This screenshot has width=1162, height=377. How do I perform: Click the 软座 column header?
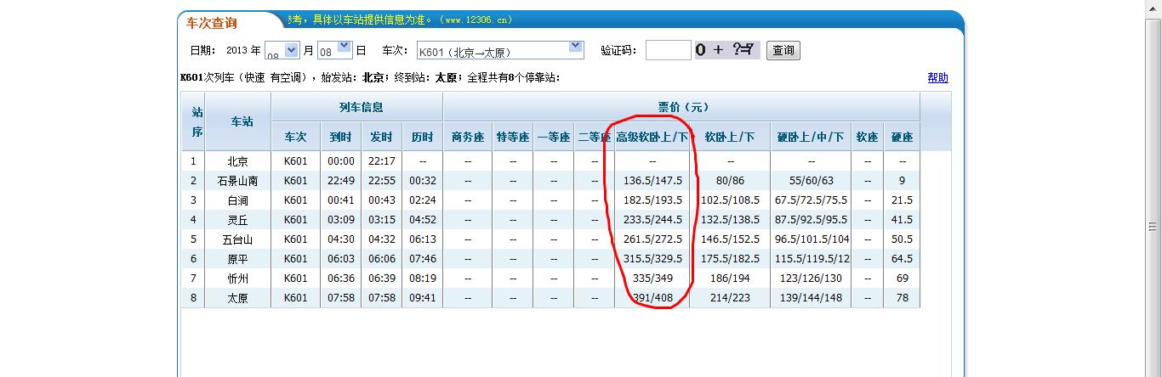(x=867, y=137)
